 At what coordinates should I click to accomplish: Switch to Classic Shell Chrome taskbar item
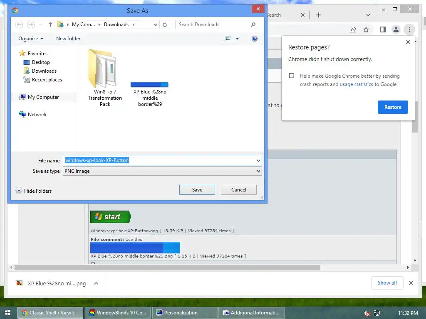[50, 313]
